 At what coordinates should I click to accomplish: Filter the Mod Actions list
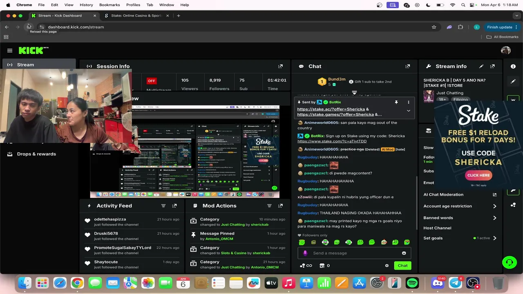click(x=269, y=206)
